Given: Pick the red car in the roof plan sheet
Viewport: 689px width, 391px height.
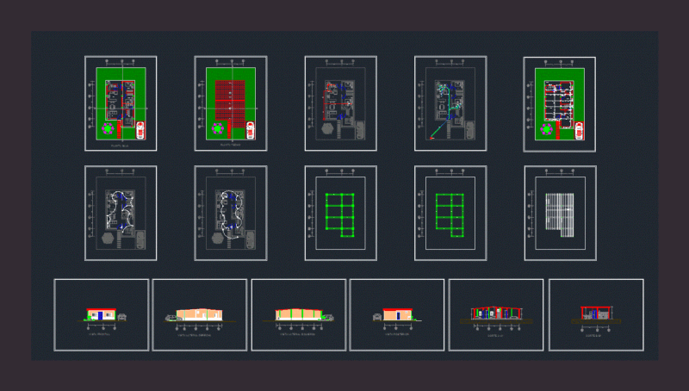Looking at the screenshot, I should coord(250,130).
